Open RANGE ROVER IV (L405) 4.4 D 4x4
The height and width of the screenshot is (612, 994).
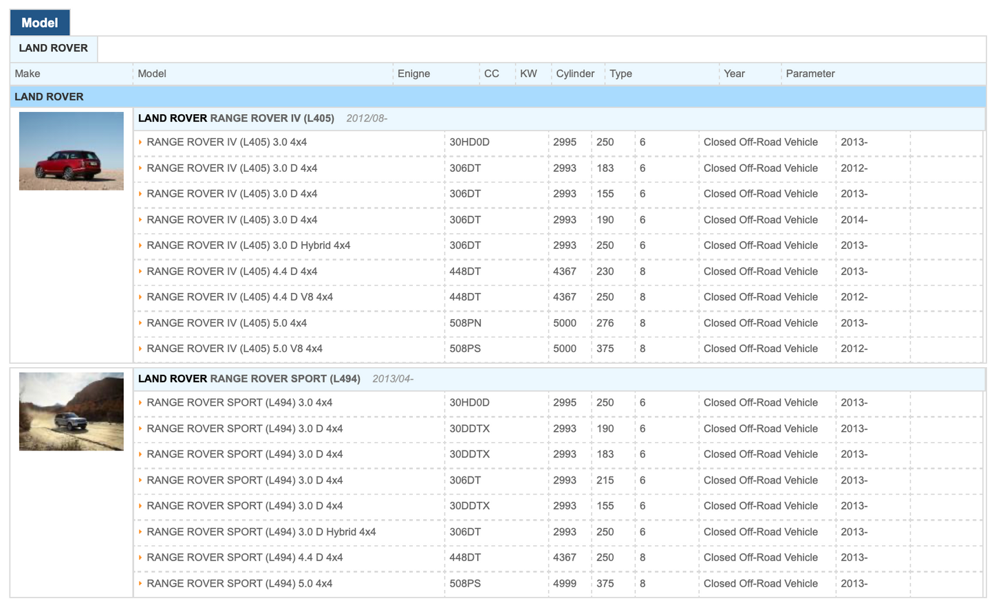click(232, 272)
